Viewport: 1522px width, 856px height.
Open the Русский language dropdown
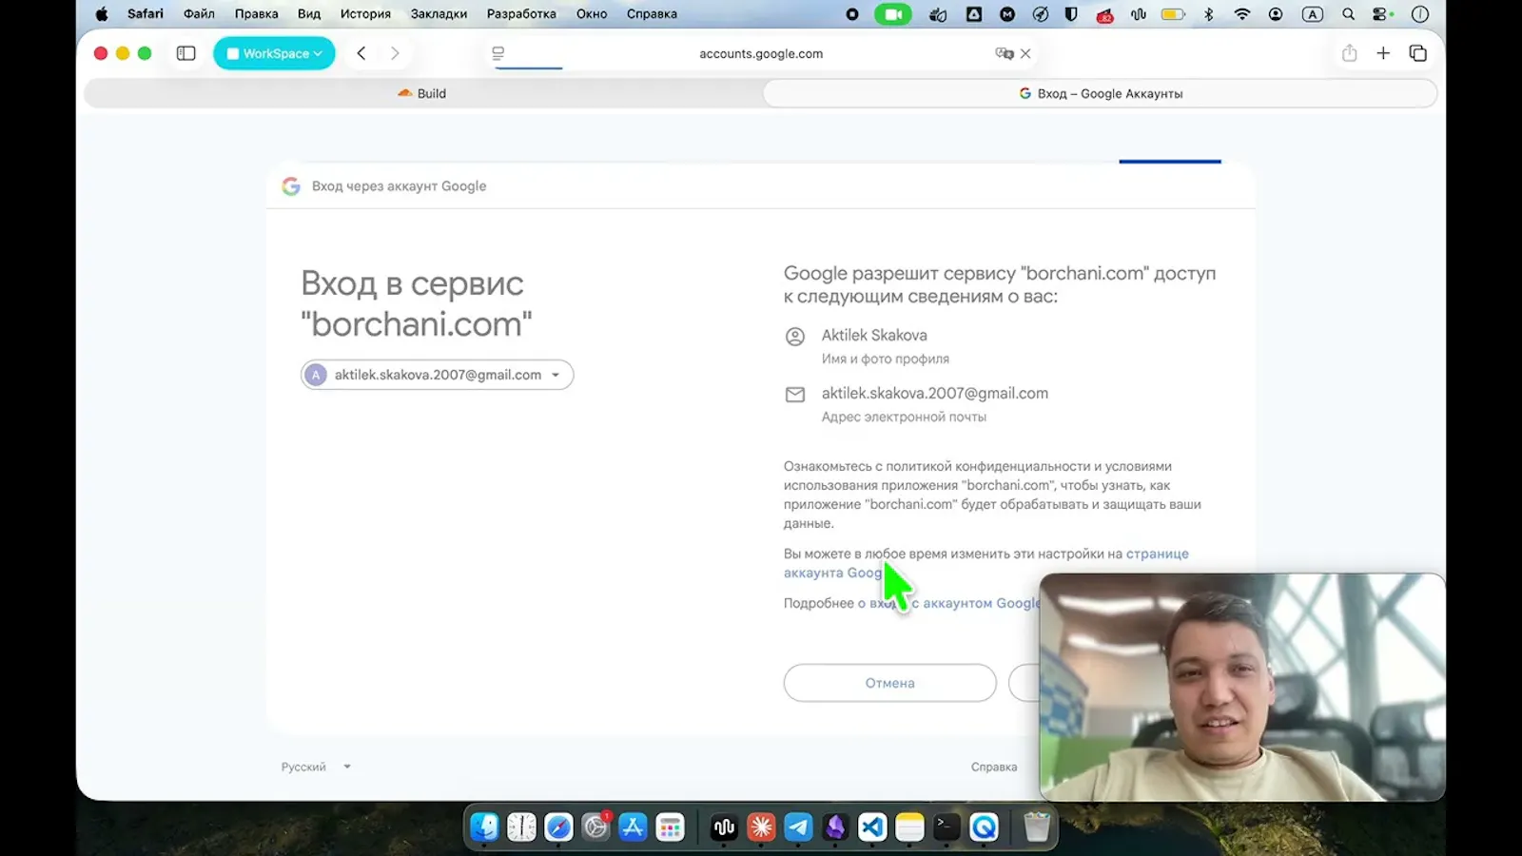click(x=316, y=767)
